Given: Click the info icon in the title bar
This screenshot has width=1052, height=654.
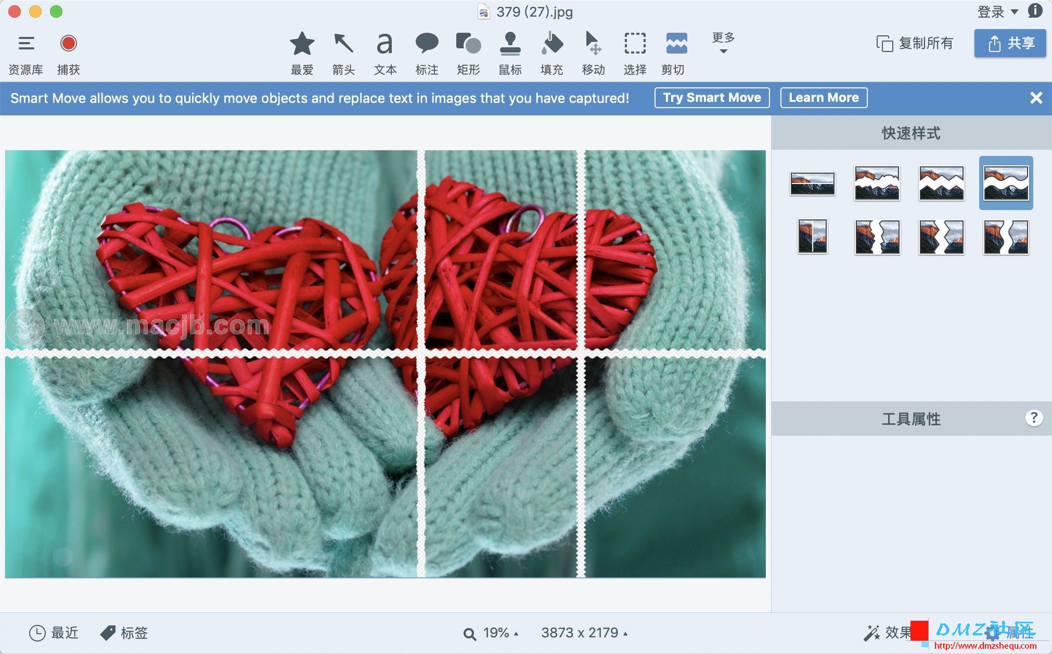Looking at the screenshot, I should [1035, 11].
